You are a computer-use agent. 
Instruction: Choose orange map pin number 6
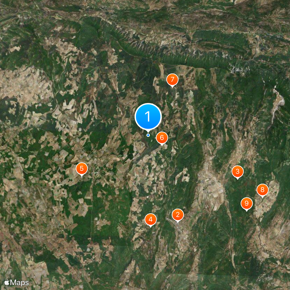162,138
